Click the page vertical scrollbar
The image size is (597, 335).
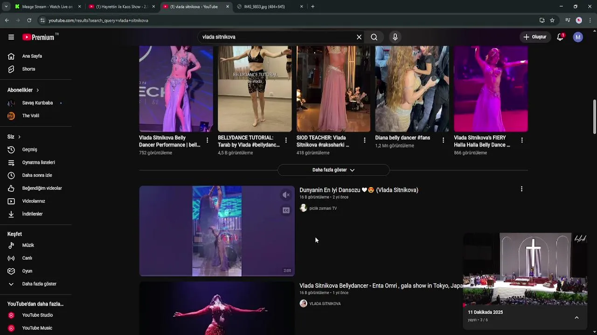tap(594, 116)
